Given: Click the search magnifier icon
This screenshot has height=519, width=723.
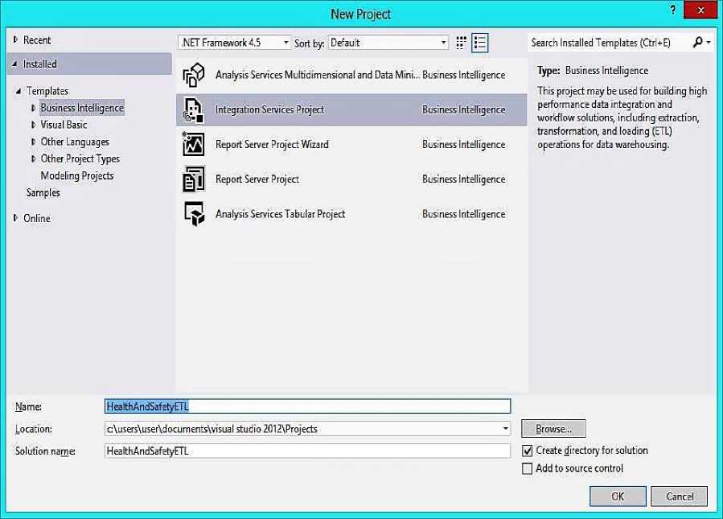Looking at the screenshot, I should point(698,43).
